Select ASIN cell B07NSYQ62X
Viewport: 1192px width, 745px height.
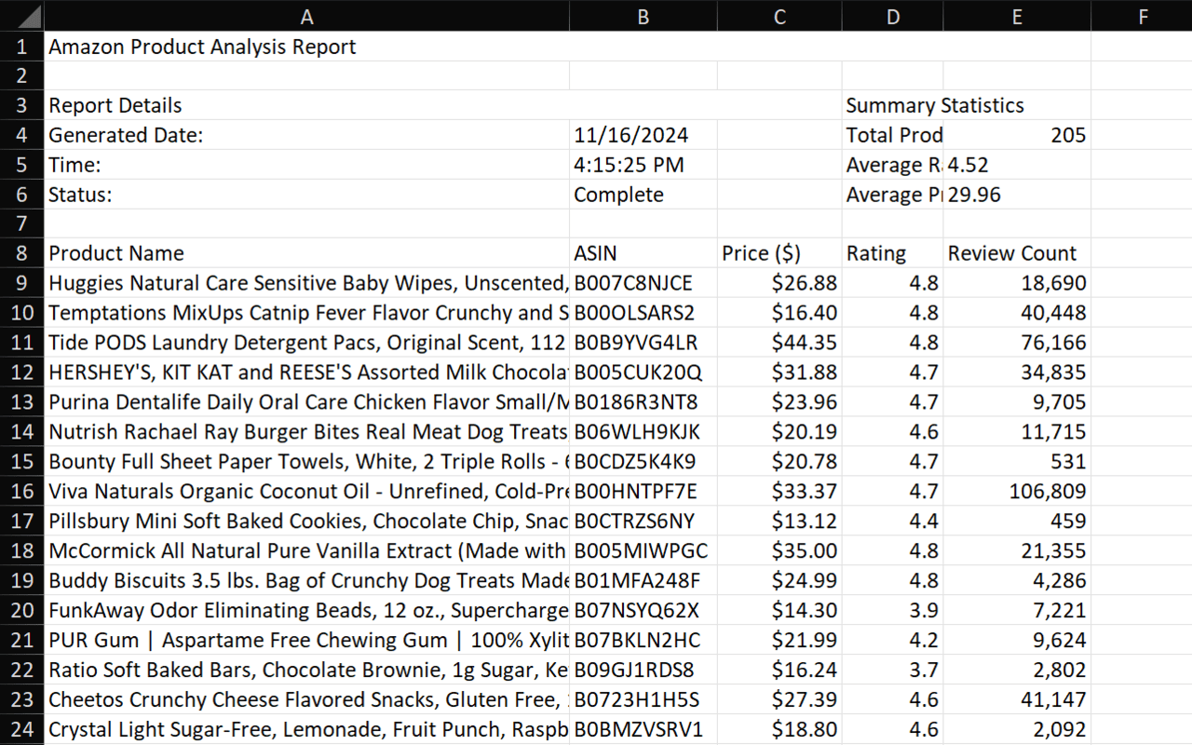[x=637, y=611]
